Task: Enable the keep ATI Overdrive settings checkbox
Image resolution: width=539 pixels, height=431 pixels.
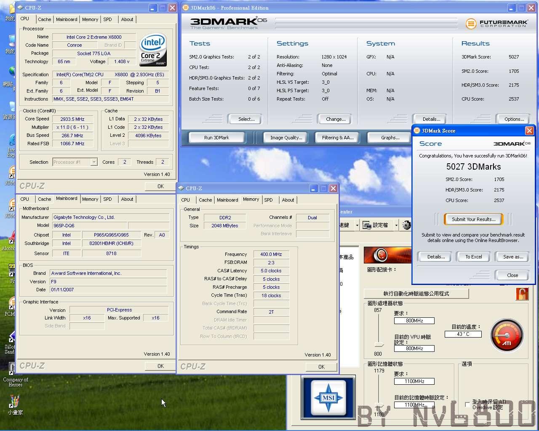Action: pyautogui.click(x=467, y=404)
